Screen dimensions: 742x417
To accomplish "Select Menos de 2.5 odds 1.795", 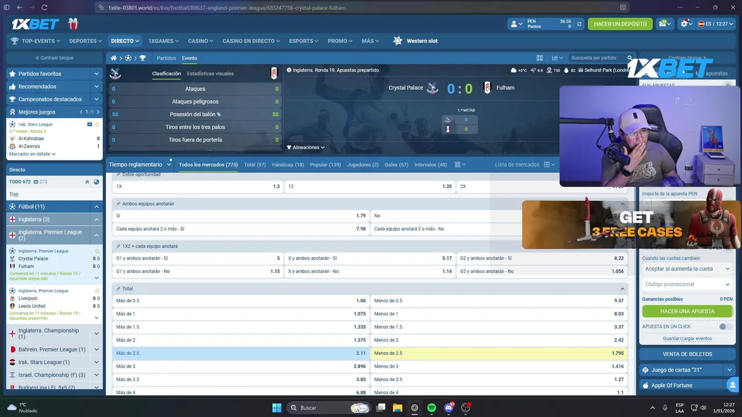I will [499, 353].
